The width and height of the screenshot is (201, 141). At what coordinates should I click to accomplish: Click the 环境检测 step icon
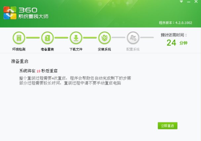point(19,38)
